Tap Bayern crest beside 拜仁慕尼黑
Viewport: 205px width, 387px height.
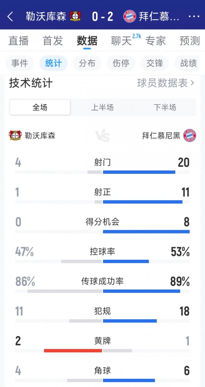(190, 135)
